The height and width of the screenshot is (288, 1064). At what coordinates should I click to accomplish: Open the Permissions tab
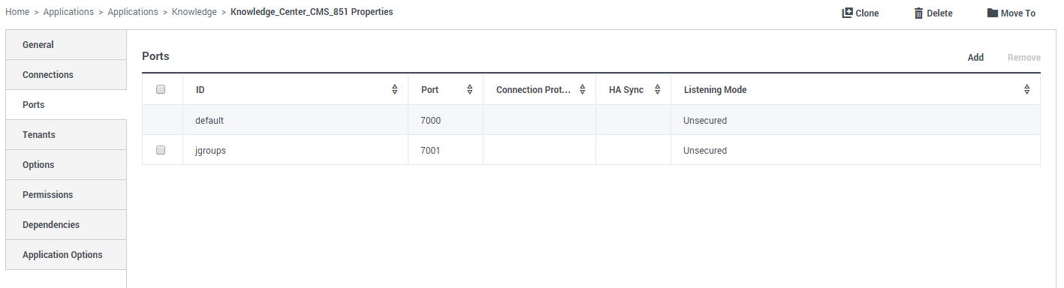point(66,195)
